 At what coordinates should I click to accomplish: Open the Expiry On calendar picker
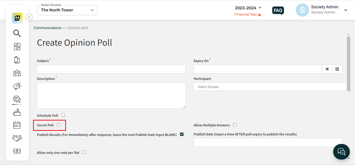[337, 69]
